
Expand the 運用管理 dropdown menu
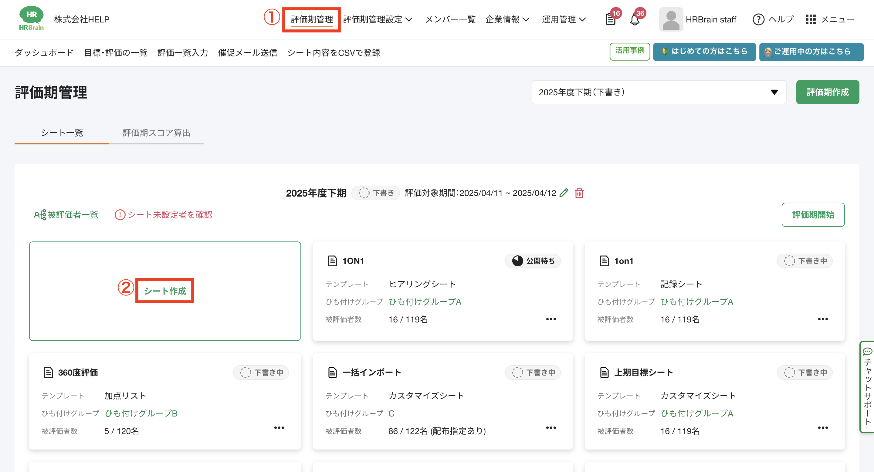click(564, 19)
